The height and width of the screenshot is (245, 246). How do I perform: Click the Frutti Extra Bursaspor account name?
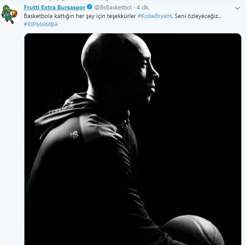[54, 7]
